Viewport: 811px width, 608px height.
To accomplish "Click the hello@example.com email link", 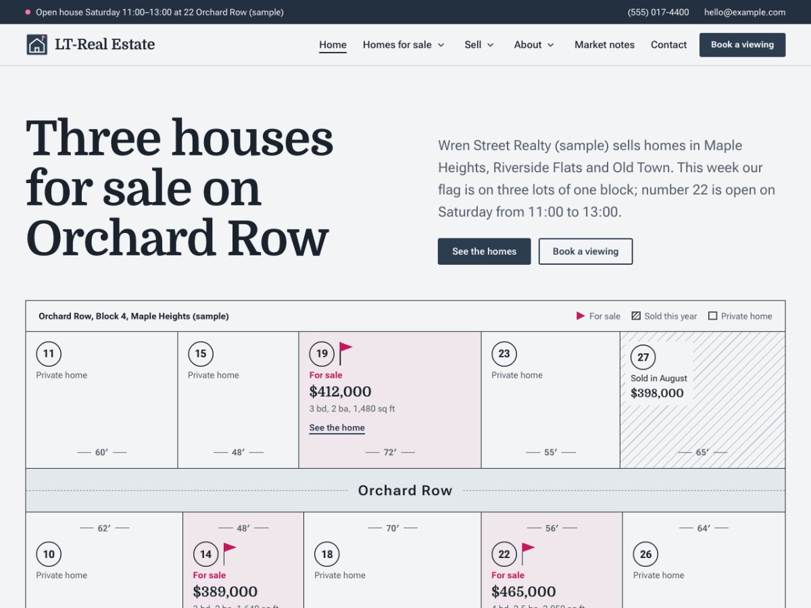I will [745, 12].
